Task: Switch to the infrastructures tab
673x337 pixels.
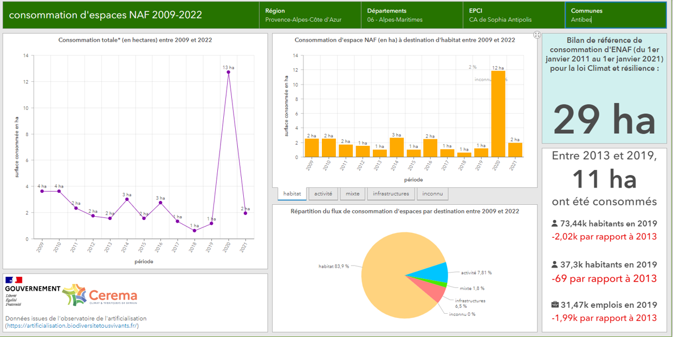Action: coord(391,193)
